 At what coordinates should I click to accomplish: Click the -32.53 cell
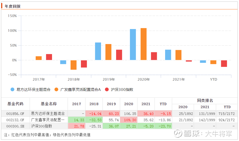[94, 120]
